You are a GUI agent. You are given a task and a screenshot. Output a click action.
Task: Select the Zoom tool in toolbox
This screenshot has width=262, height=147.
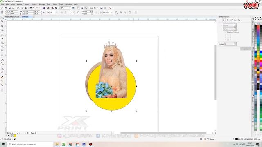click(x=2, y=30)
